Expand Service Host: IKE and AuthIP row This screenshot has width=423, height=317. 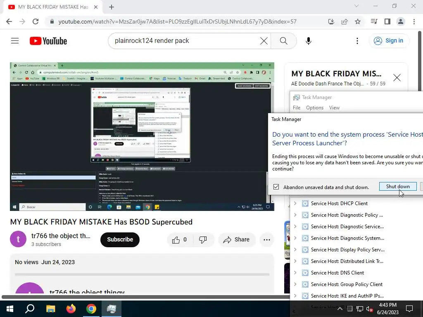tap(295, 296)
